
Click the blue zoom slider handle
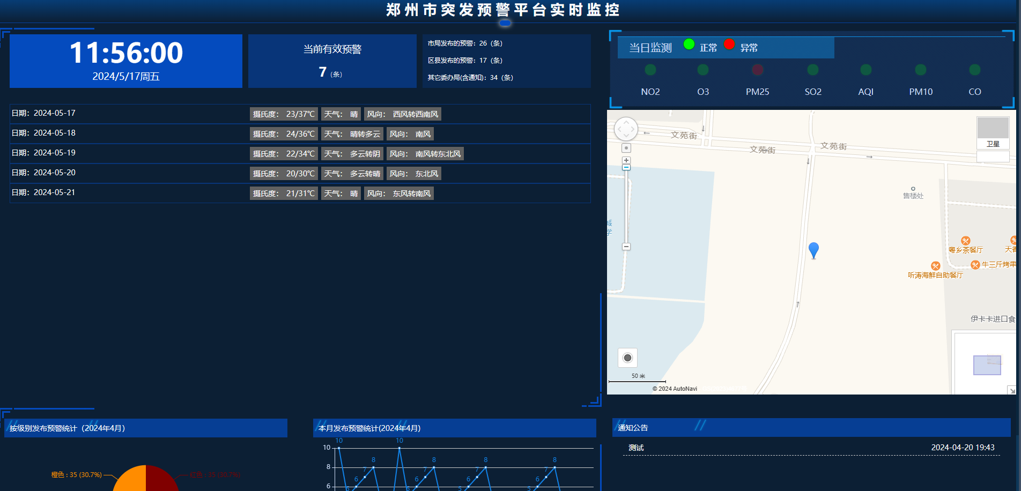click(x=626, y=167)
